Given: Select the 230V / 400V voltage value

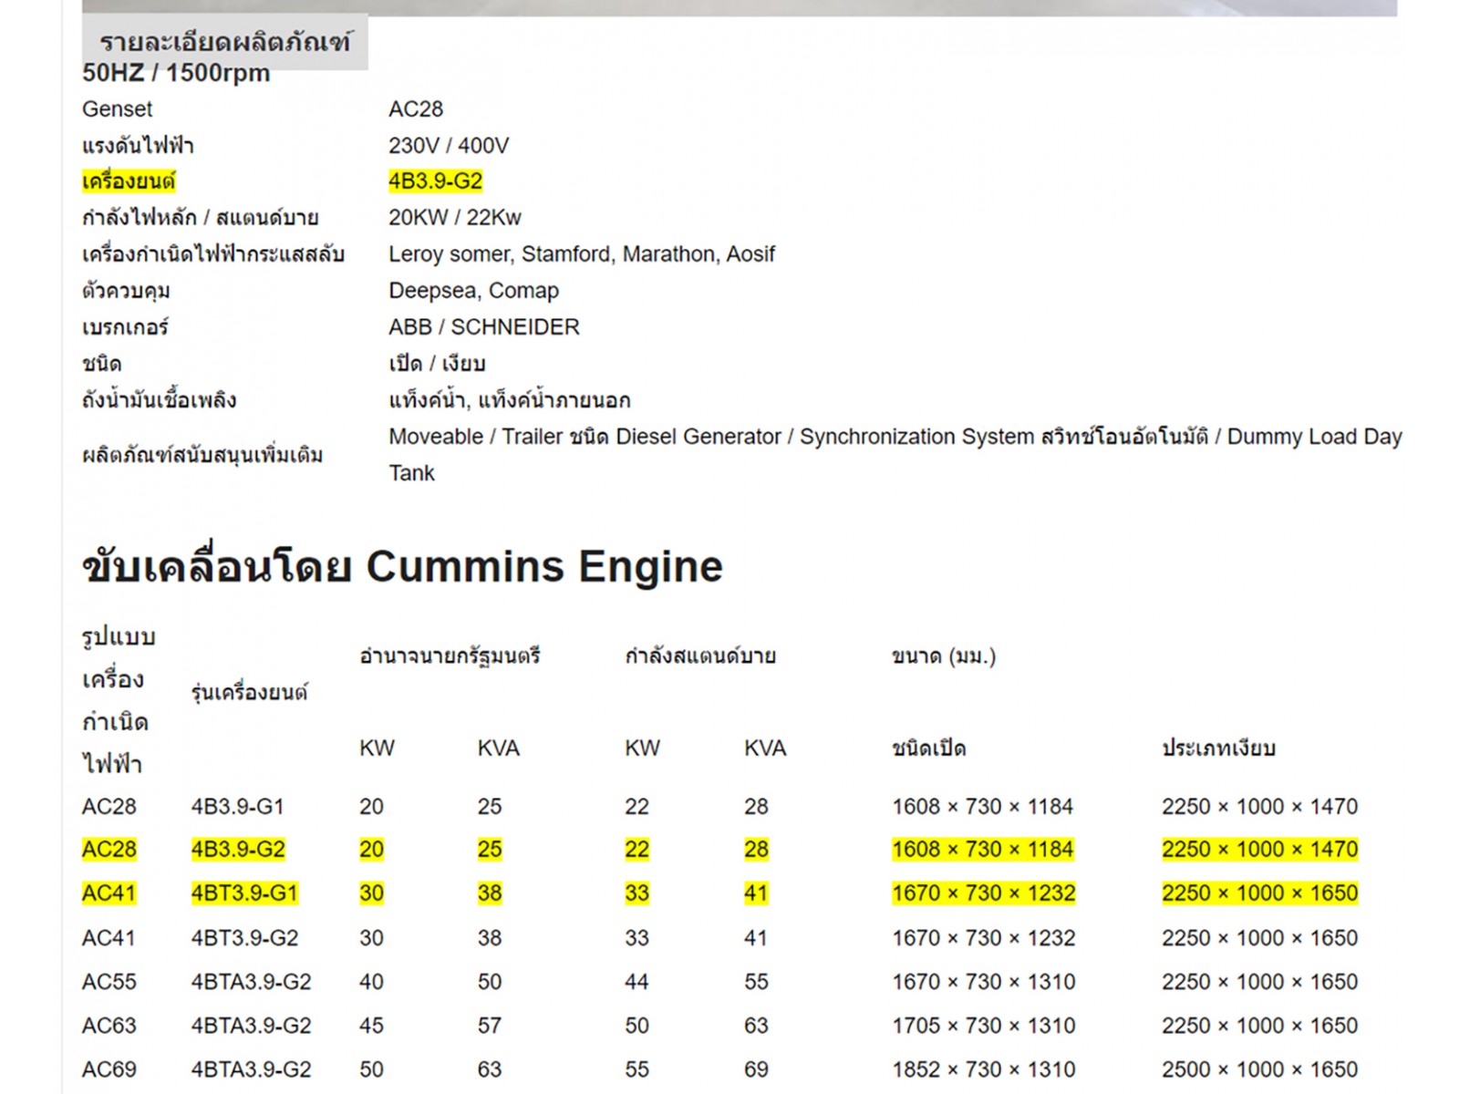Looking at the screenshot, I should [448, 146].
